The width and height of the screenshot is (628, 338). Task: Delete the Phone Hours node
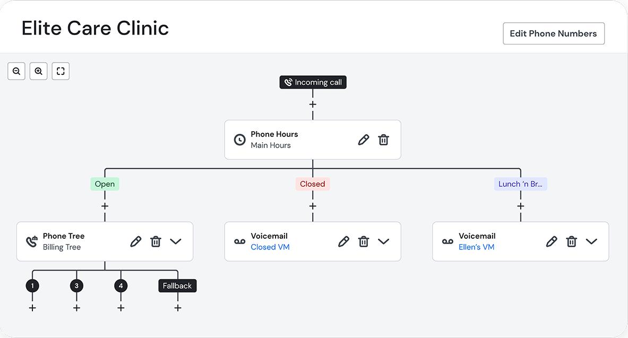(383, 140)
